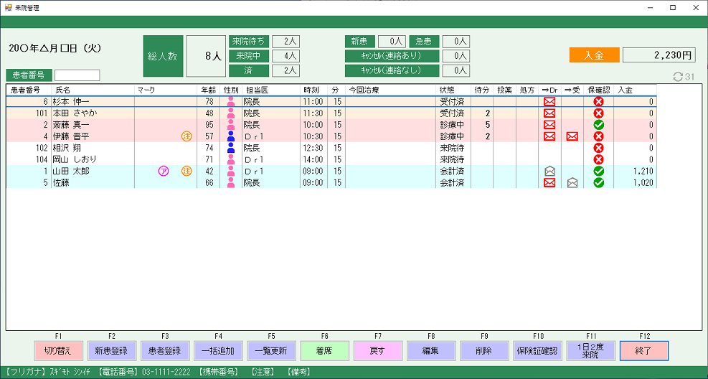Image resolution: width=708 pixels, height=379 pixels.
Task: Sort the list by 時刻 column header
Action: click(311, 90)
